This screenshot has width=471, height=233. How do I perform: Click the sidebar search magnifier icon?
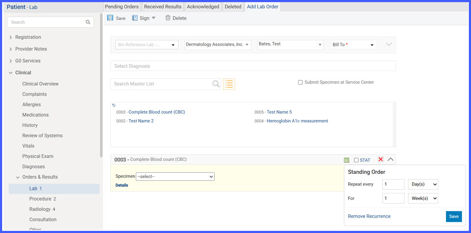88,22
